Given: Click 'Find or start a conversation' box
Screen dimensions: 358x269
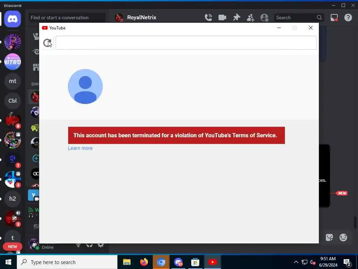Looking at the screenshot, I should (67, 18).
